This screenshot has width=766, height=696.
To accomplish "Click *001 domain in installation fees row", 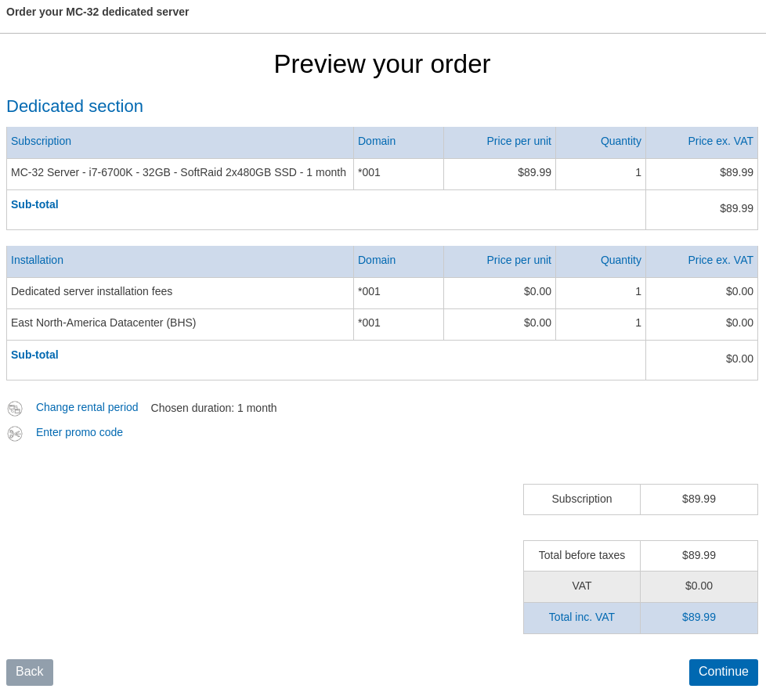I will point(370,291).
